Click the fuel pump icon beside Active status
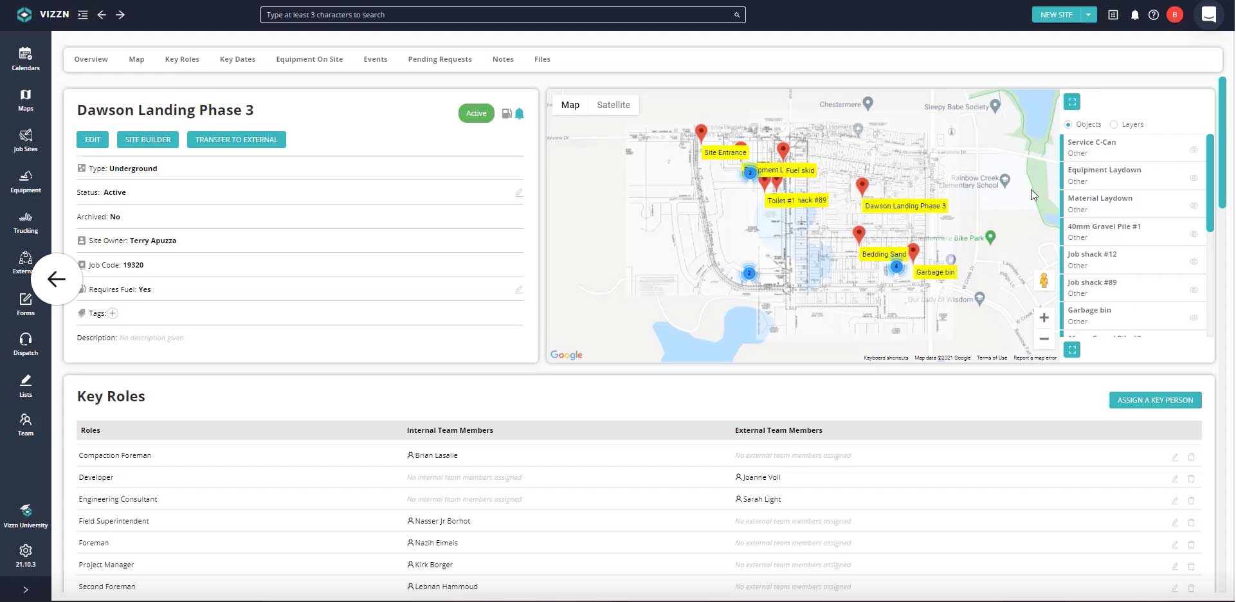 [x=506, y=113]
